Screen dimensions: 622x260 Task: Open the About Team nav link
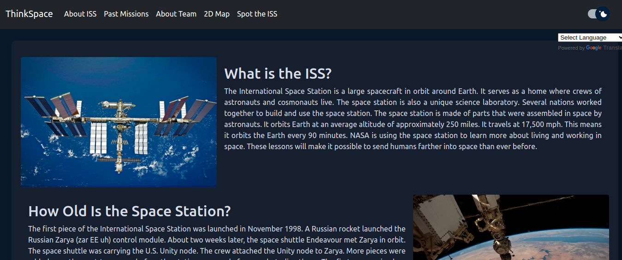pyautogui.click(x=176, y=14)
